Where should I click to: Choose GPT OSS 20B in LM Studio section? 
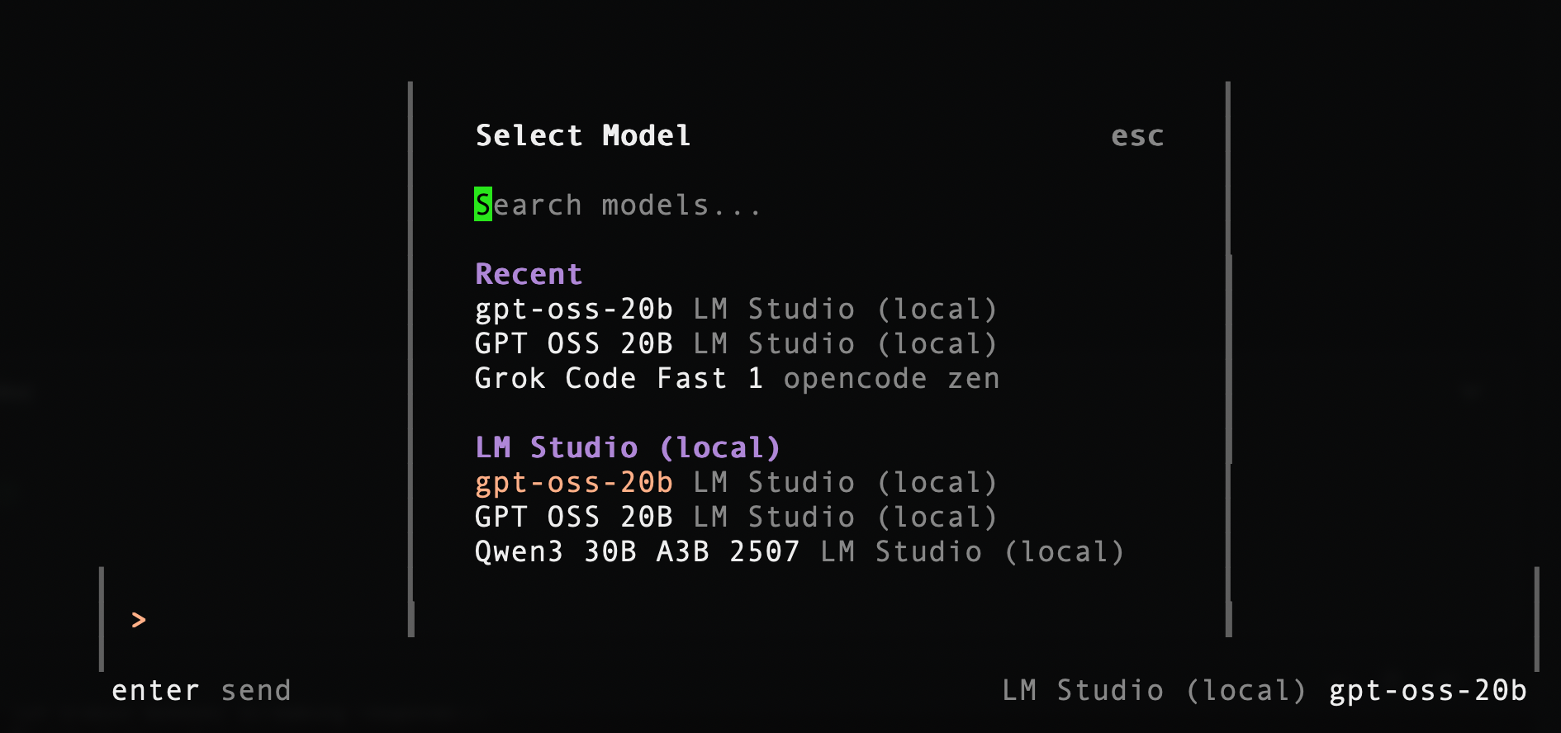point(573,518)
